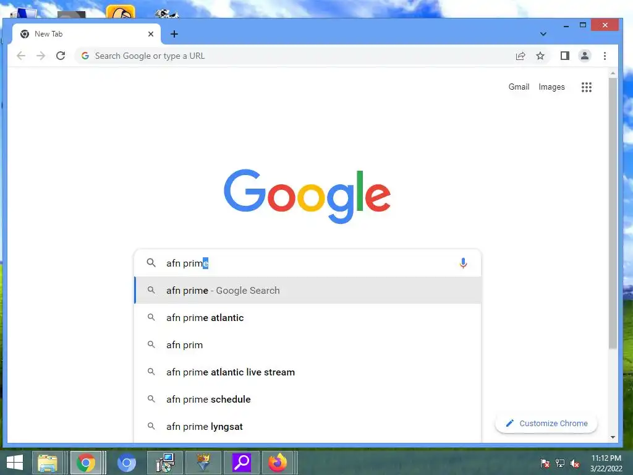This screenshot has height=475, width=633.
Task: Choose 'afn prime atlantic live stream' suggestion
Action: 308,372
